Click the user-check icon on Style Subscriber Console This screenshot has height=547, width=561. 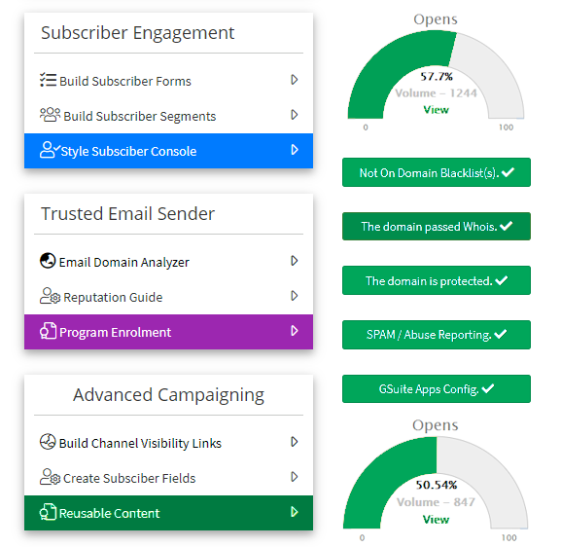coord(50,150)
